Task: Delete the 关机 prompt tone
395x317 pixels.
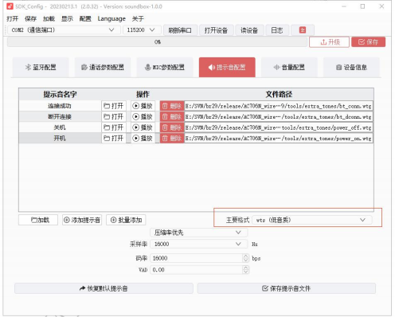Action: (x=172, y=127)
